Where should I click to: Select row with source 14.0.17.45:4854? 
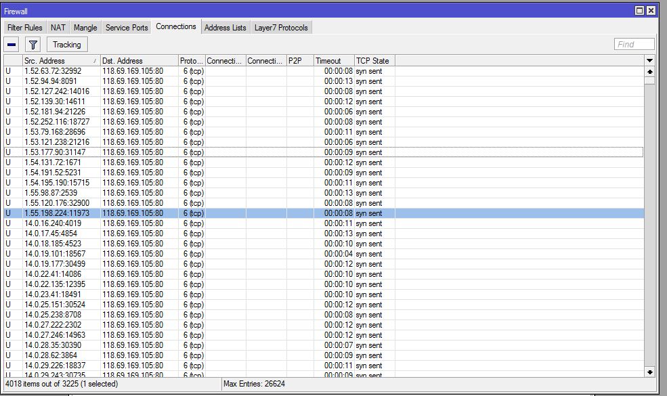click(324, 234)
